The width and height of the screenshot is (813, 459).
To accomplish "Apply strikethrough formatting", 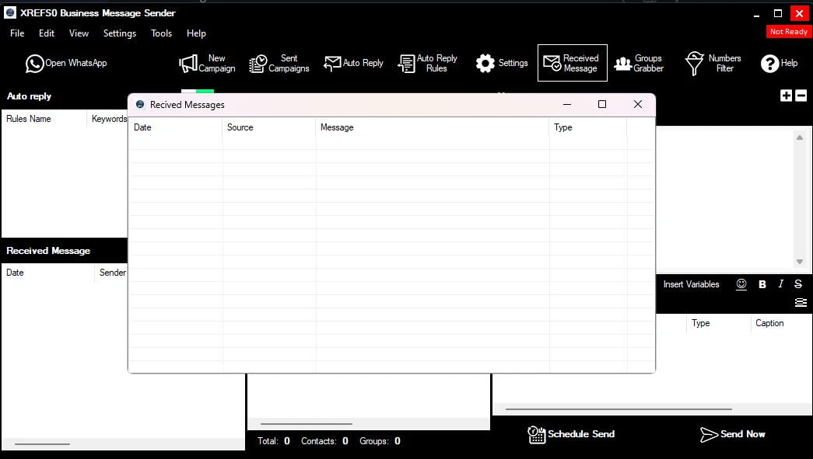I will 798,284.
